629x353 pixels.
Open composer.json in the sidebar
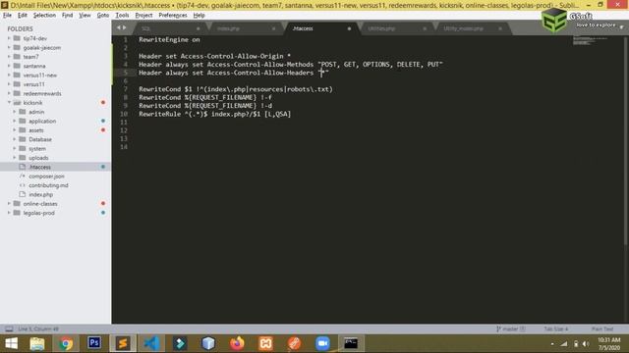pos(46,176)
